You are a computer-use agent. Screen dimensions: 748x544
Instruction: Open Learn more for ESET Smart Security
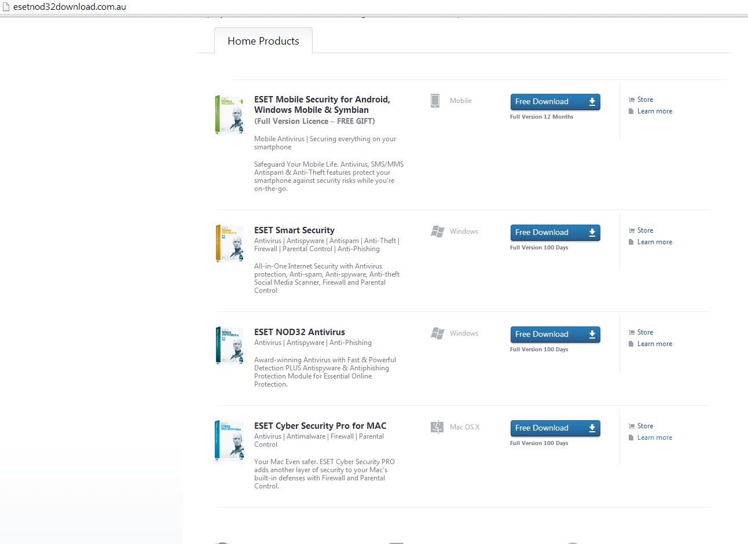click(655, 242)
